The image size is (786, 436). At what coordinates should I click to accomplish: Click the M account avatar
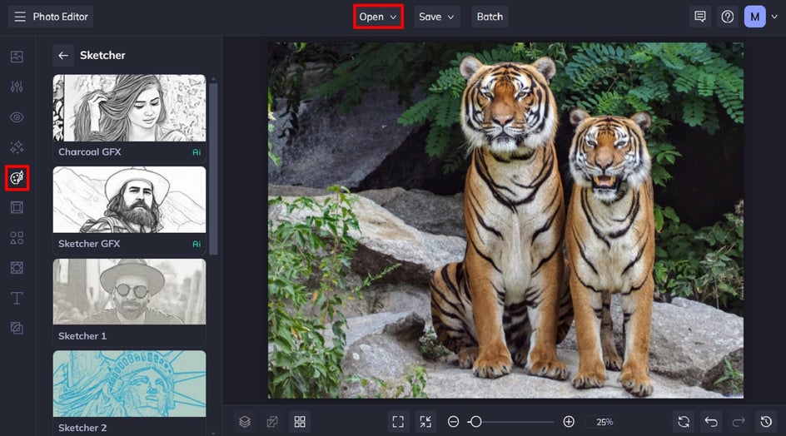[754, 17]
